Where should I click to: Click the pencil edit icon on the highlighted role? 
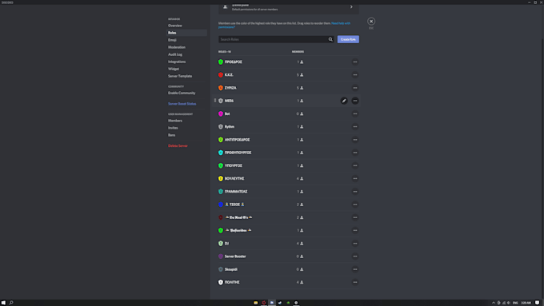pos(344,101)
